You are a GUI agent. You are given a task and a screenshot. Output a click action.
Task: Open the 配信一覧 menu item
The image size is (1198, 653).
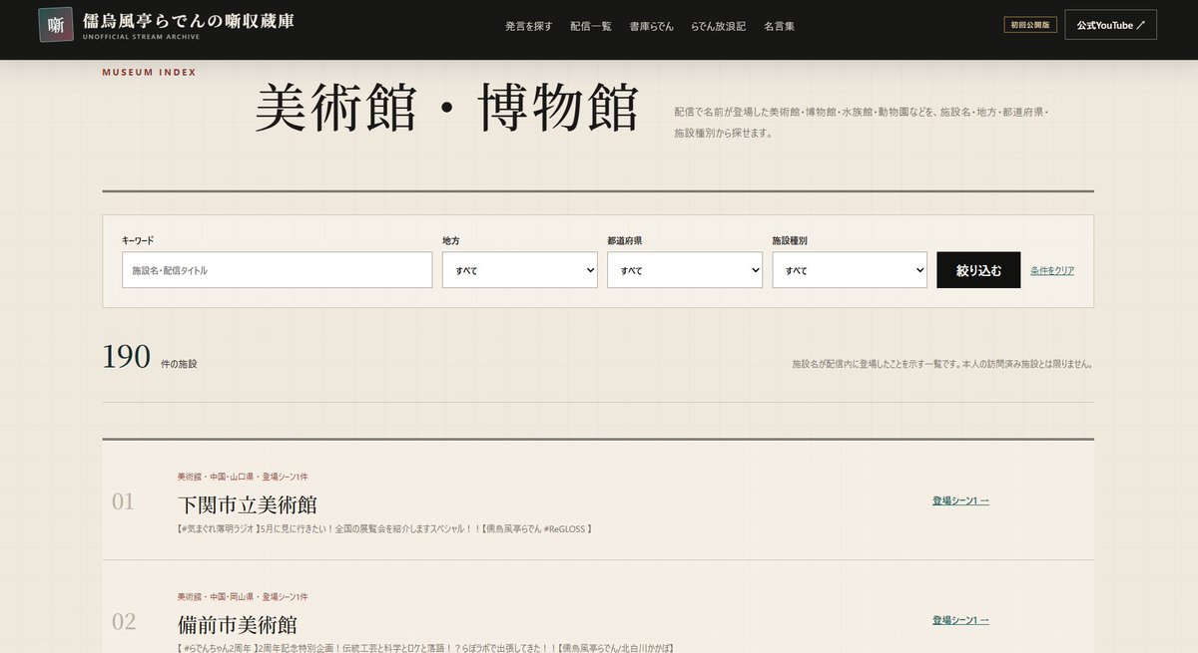[x=591, y=26]
